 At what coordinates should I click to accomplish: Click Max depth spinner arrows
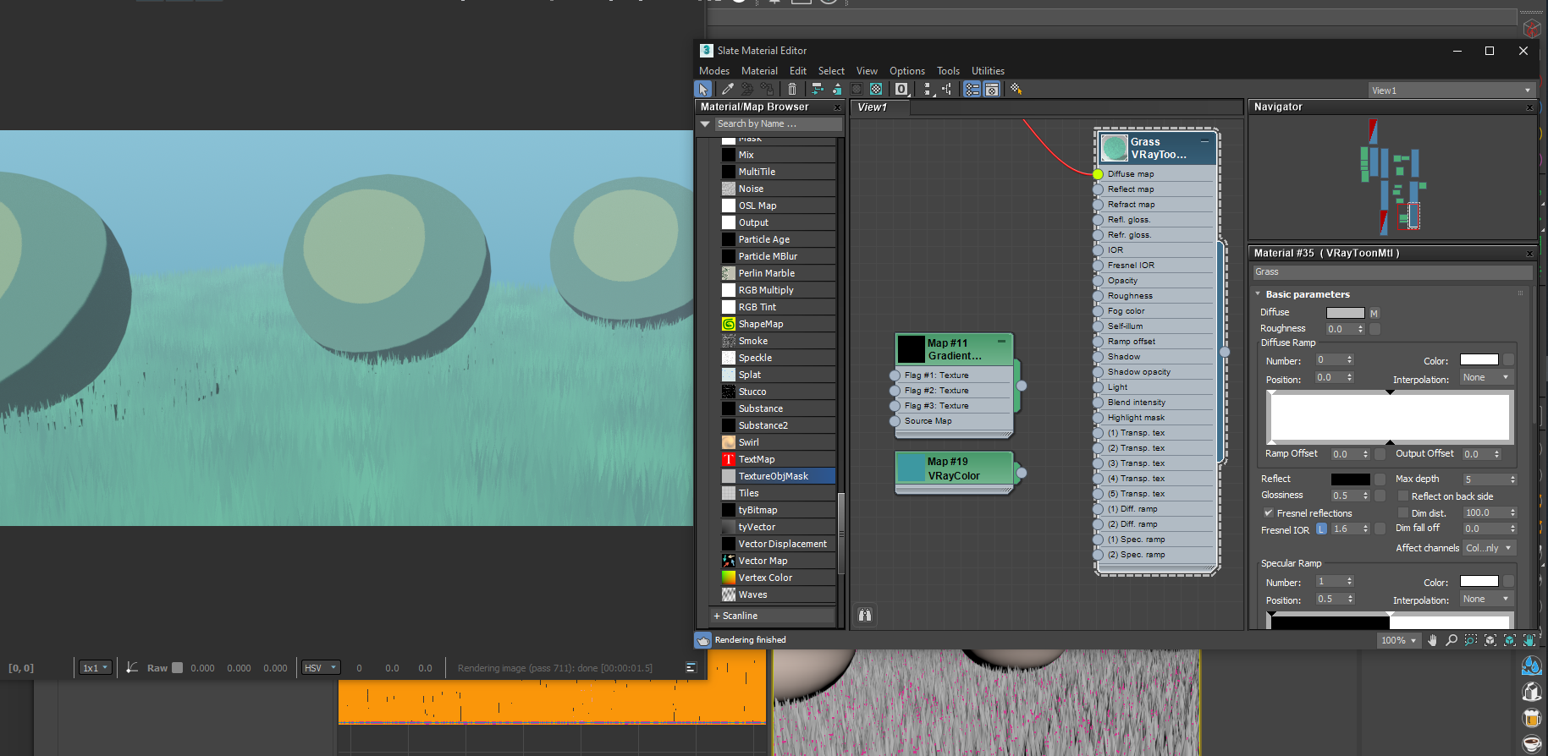pyautogui.click(x=1512, y=479)
